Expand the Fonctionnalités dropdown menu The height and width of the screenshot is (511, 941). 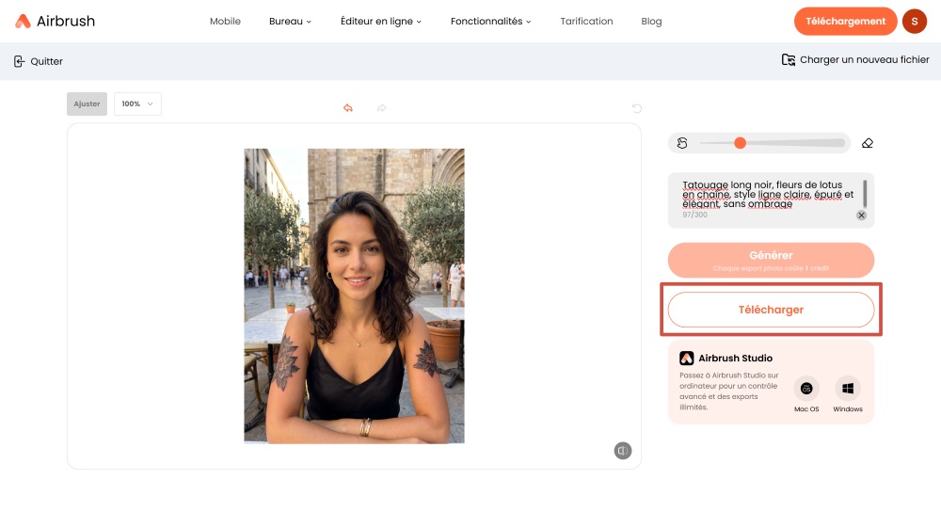click(491, 21)
